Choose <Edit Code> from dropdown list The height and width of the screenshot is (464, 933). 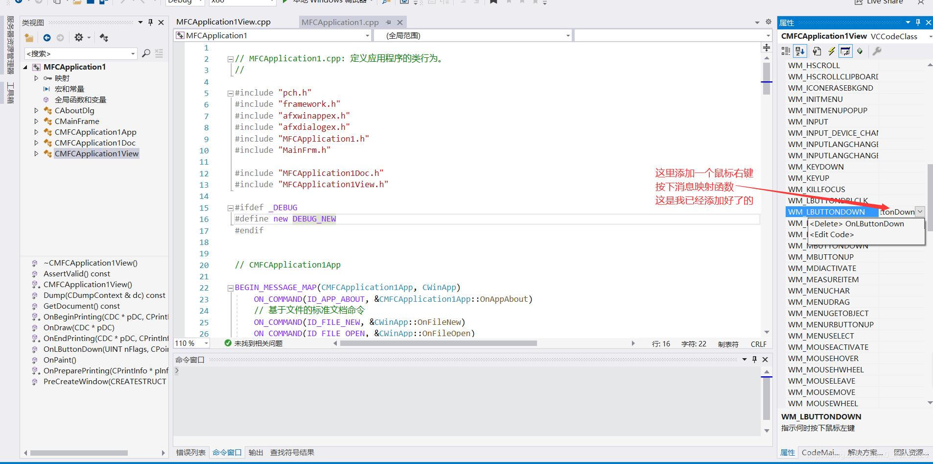832,234
